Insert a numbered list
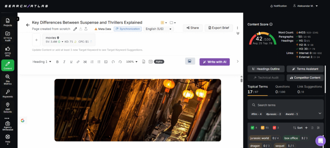The width and height of the screenshot is (330, 148). tap(92, 62)
